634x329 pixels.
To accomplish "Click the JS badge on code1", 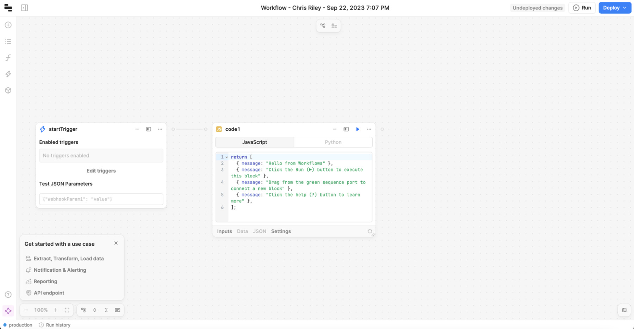I will click(x=219, y=129).
